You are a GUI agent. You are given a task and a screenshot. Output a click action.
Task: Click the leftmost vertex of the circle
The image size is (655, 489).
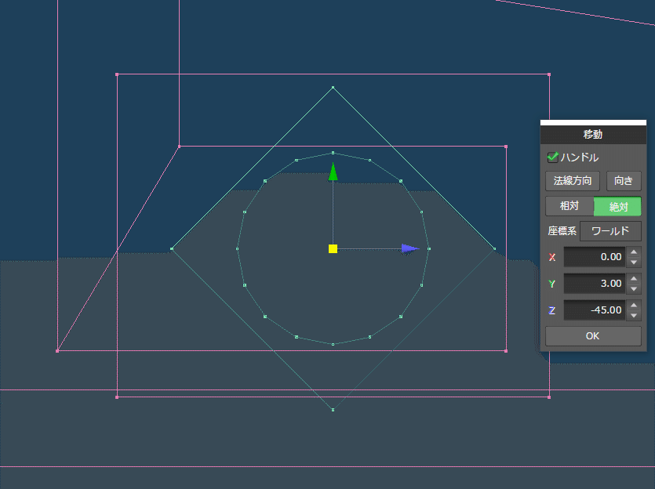(237, 249)
